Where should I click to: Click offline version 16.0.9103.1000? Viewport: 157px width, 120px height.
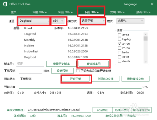click(81, 116)
